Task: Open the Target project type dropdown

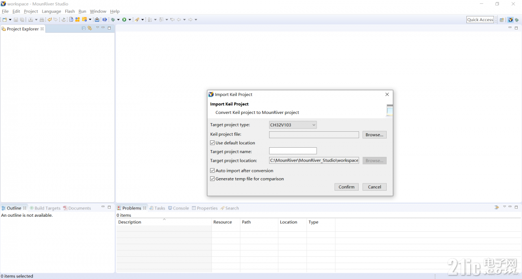Action: [292, 125]
